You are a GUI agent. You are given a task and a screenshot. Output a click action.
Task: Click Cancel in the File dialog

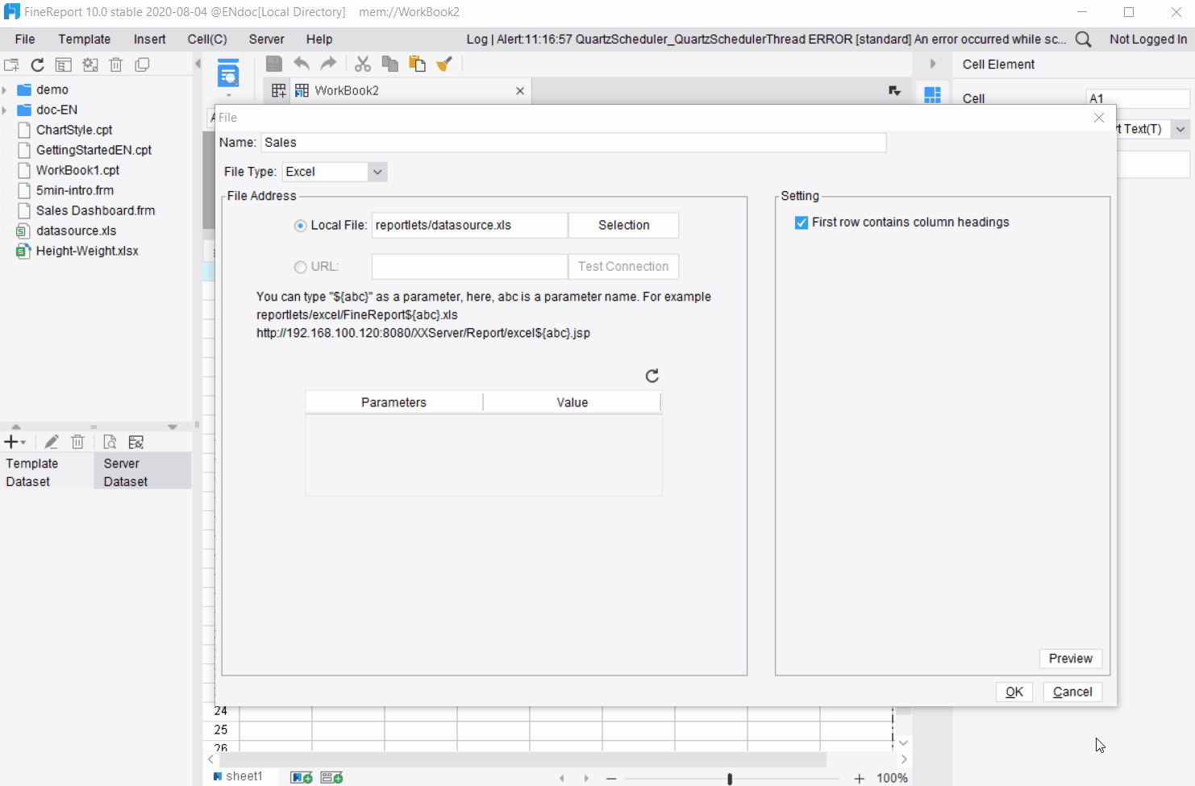(1072, 692)
